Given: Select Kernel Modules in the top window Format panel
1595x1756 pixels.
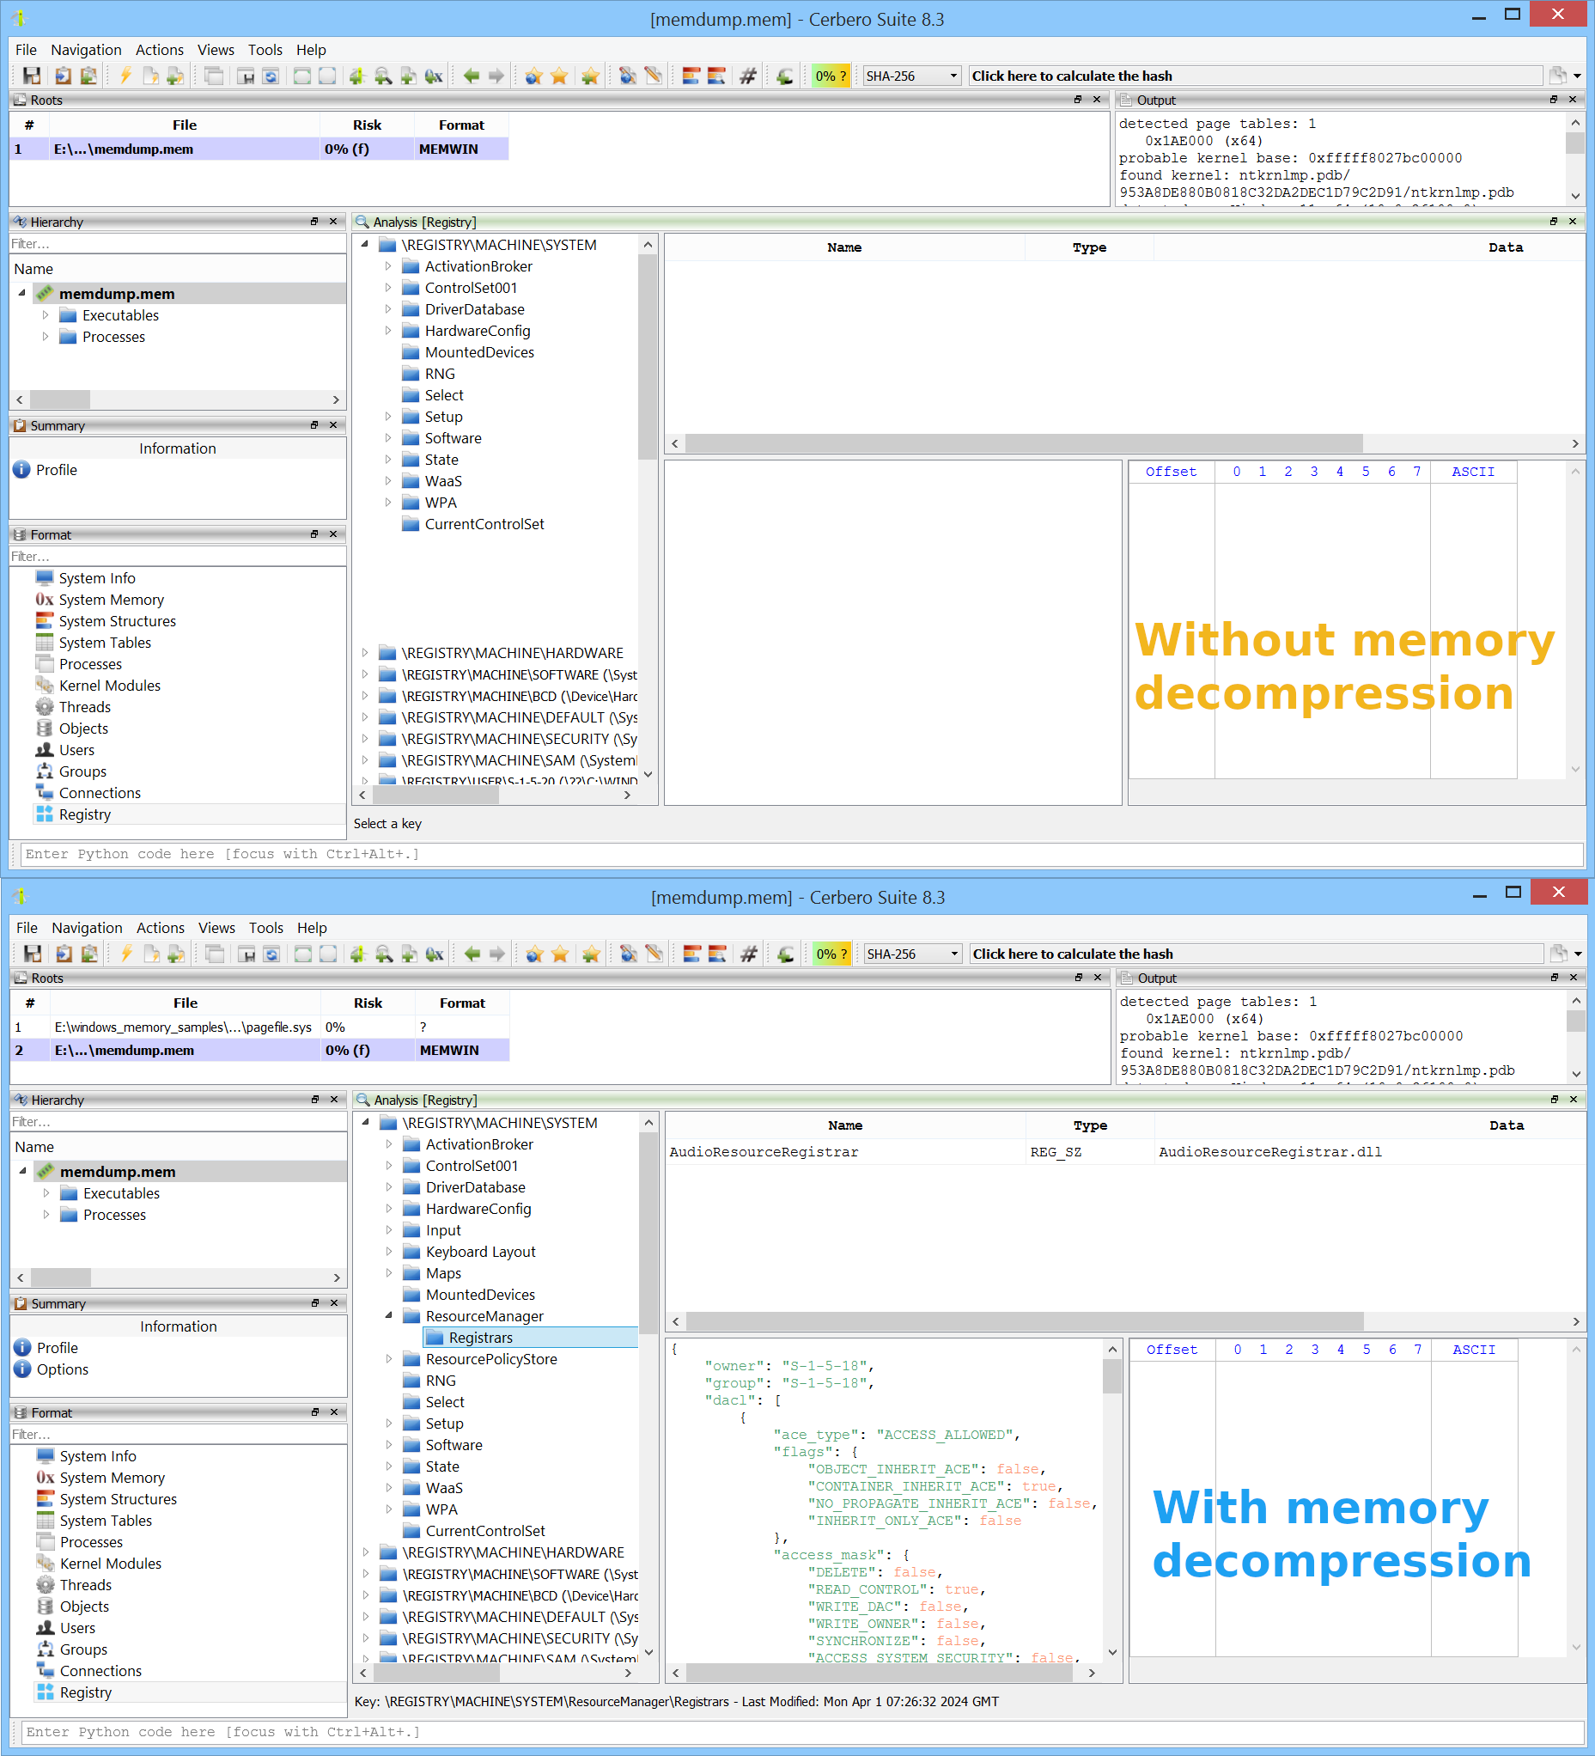Looking at the screenshot, I should pos(110,686).
